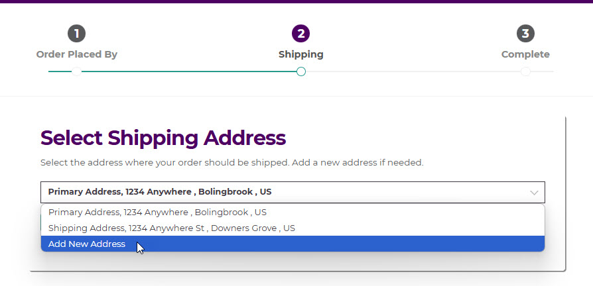Choose the Downers Grove shipping address option
The width and height of the screenshot is (593, 286).
171,228
